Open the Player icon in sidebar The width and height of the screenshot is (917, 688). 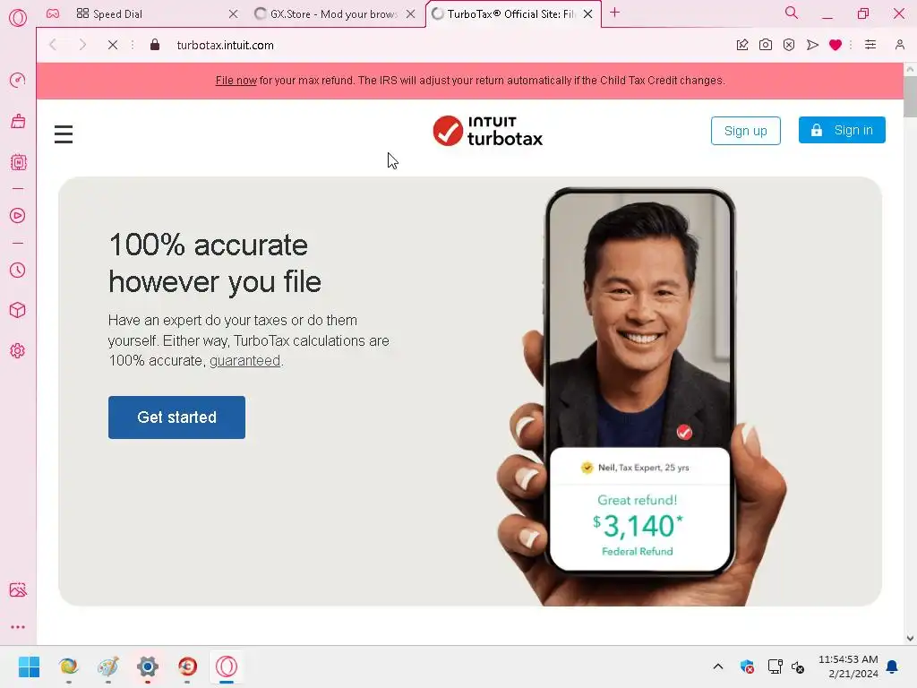(x=18, y=216)
